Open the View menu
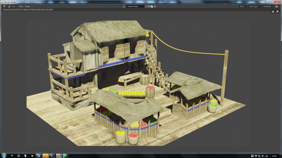The width and height of the screenshot is (282, 158). (21, 7)
